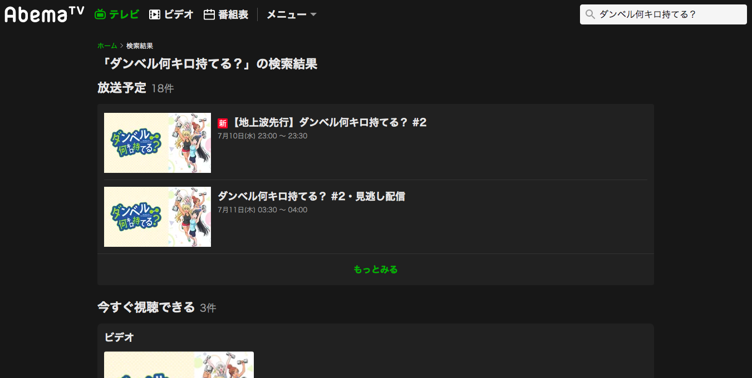
Task: Open 【地上波先行】ダンベル何キロ持てる？ #2 title
Action: coord(329,122)
